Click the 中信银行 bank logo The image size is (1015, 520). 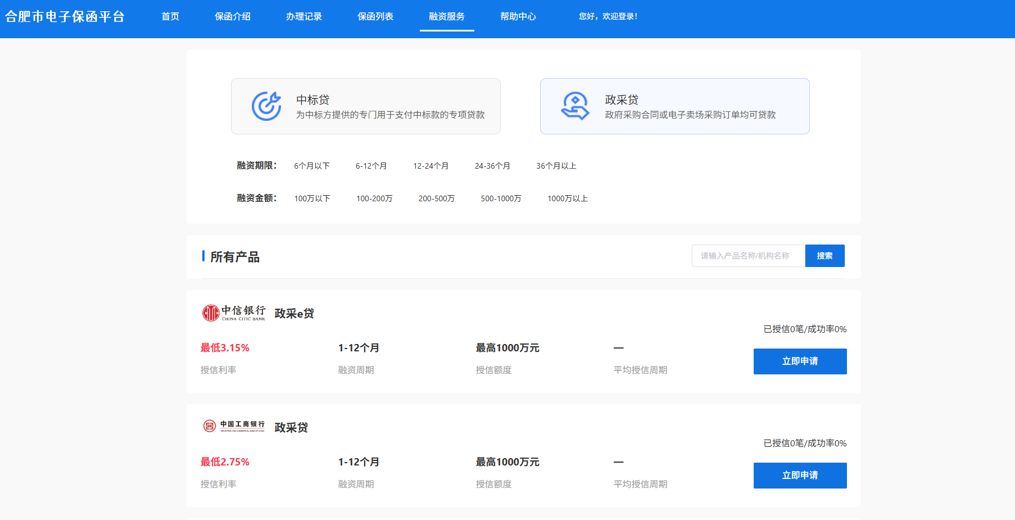234,313
